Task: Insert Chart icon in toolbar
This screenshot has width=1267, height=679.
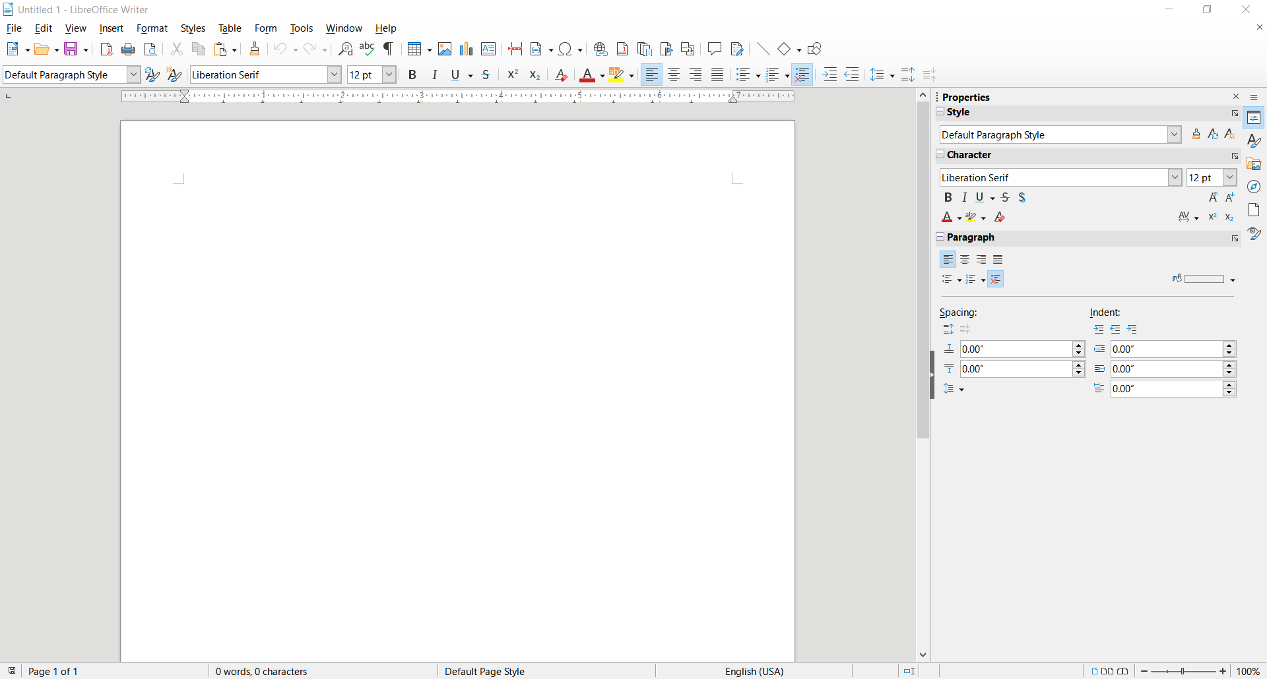Action: [x=467, y=49]
